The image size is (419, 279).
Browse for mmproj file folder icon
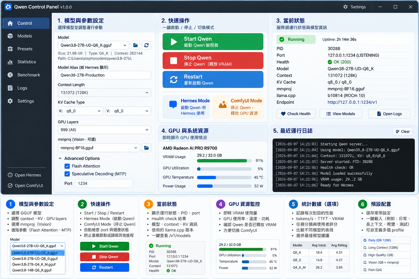coord(146,148)
